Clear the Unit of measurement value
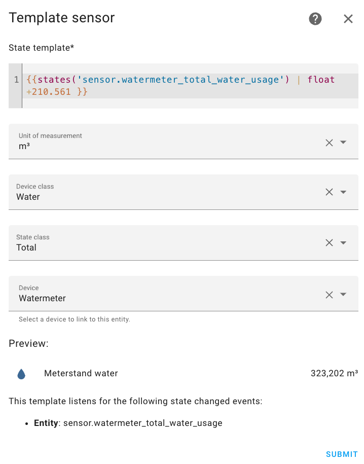This screenshot has width=364, height=464. click(x=329, y=142)
